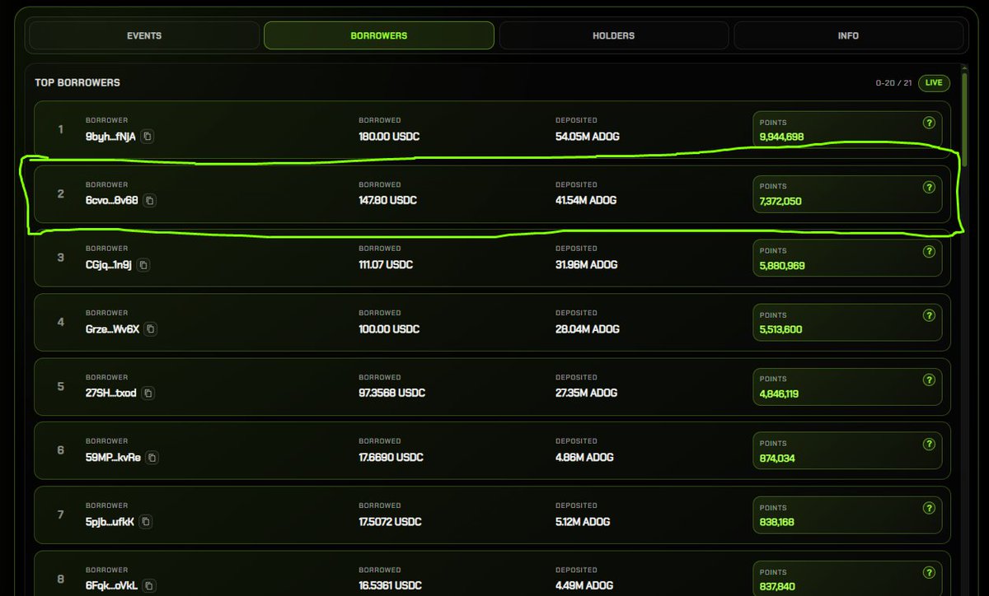Select borrower address CGjq...1n9j
The image size is (989, 596).
pos(109,265)
